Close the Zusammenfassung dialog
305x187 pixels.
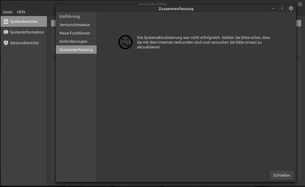[x=291, y=8]
